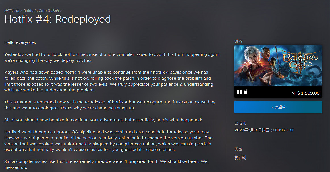Click paragraph starting "Since compiler issues"
Image resolution: width=330 pixels, height=172 pixels.
pos(106,164)
